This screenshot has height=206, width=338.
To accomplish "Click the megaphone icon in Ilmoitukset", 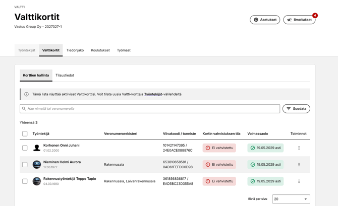I will 289,20.
